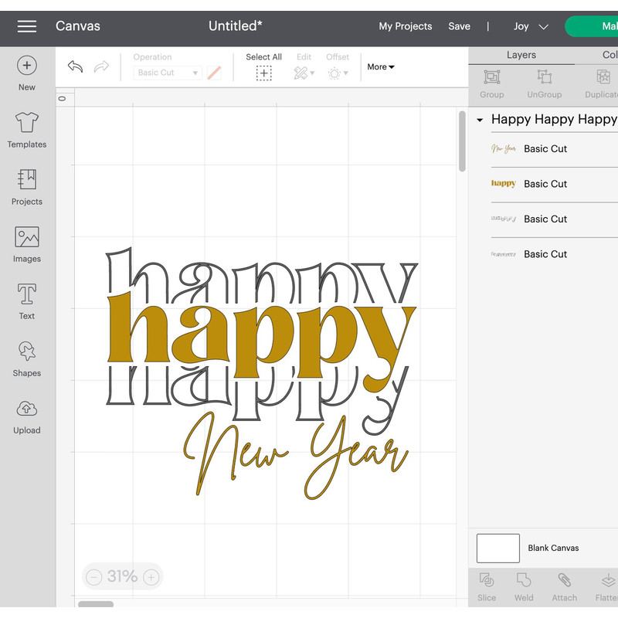Select the Text tool
Viewport: 618px width, 618px height.
26,301
